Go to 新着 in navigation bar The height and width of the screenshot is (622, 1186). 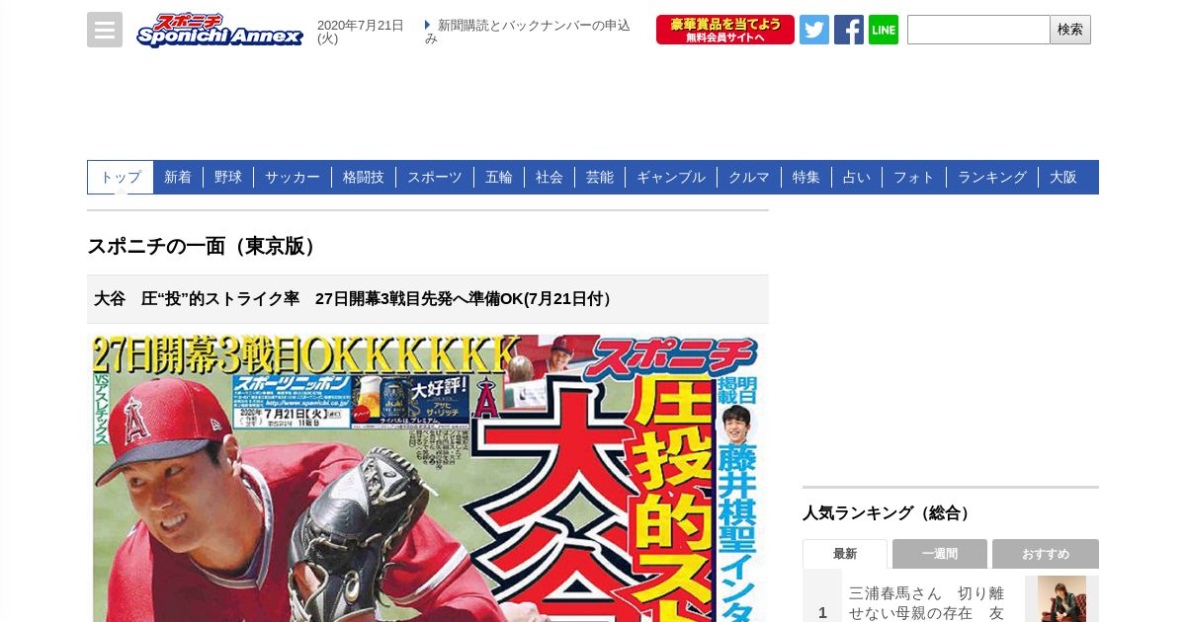(x=178, y=177)
